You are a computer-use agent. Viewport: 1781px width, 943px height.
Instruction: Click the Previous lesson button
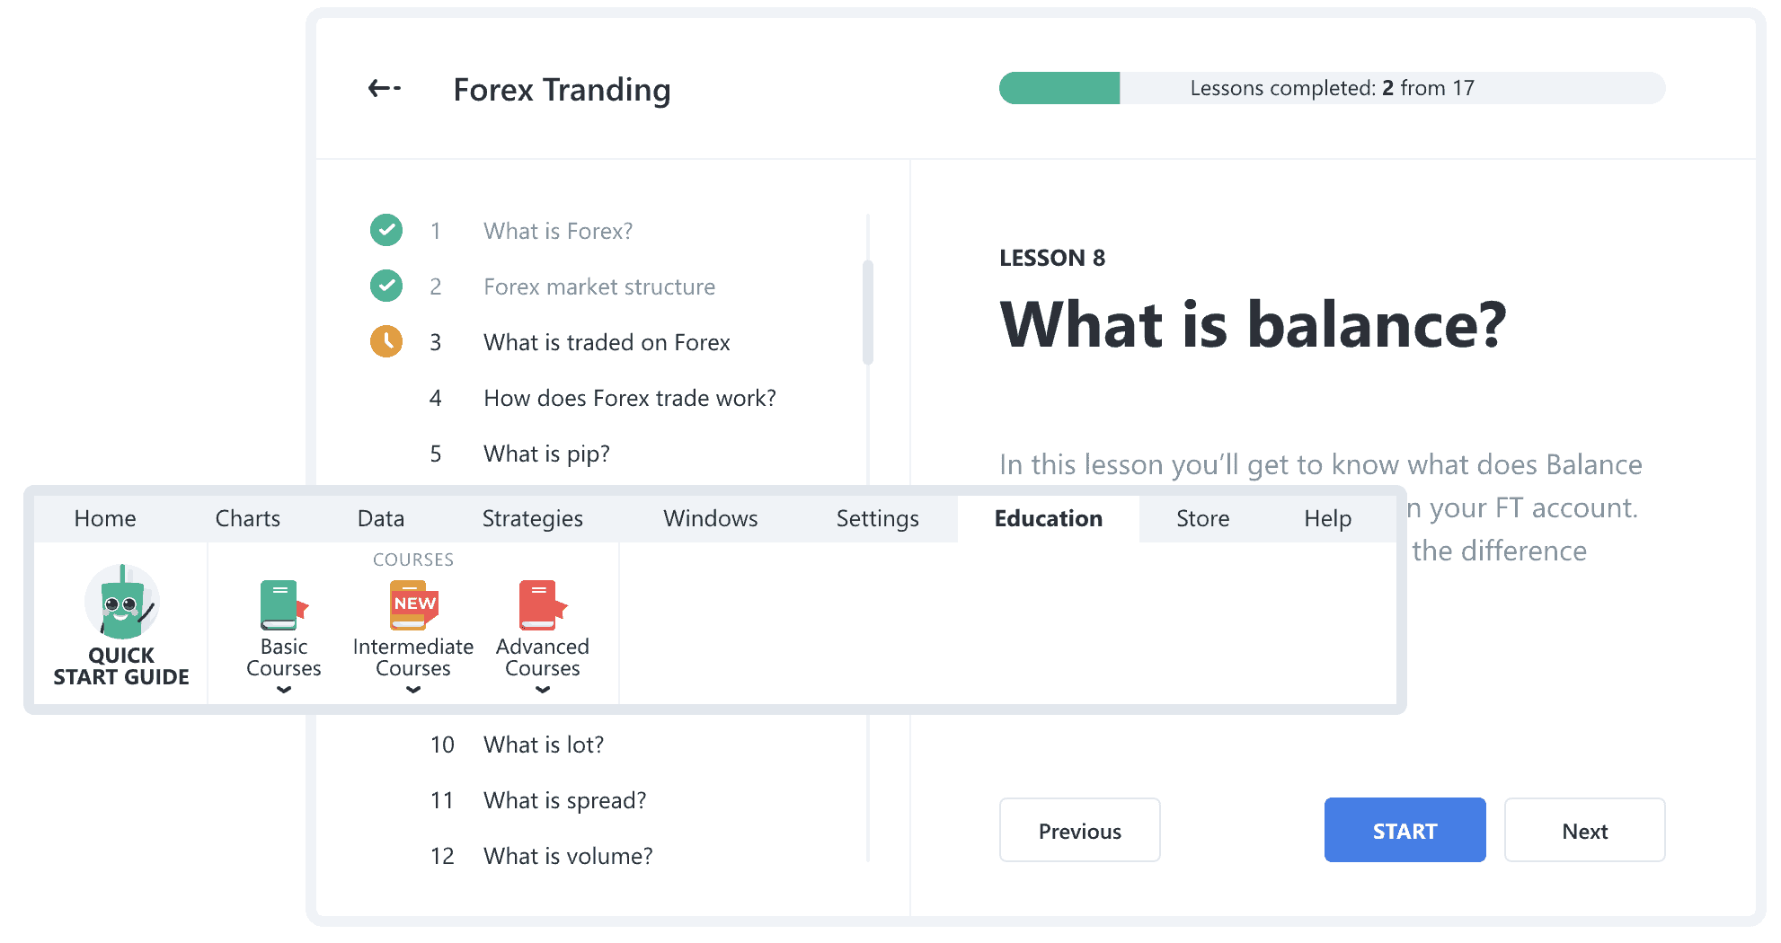[x=1079, y=830]
